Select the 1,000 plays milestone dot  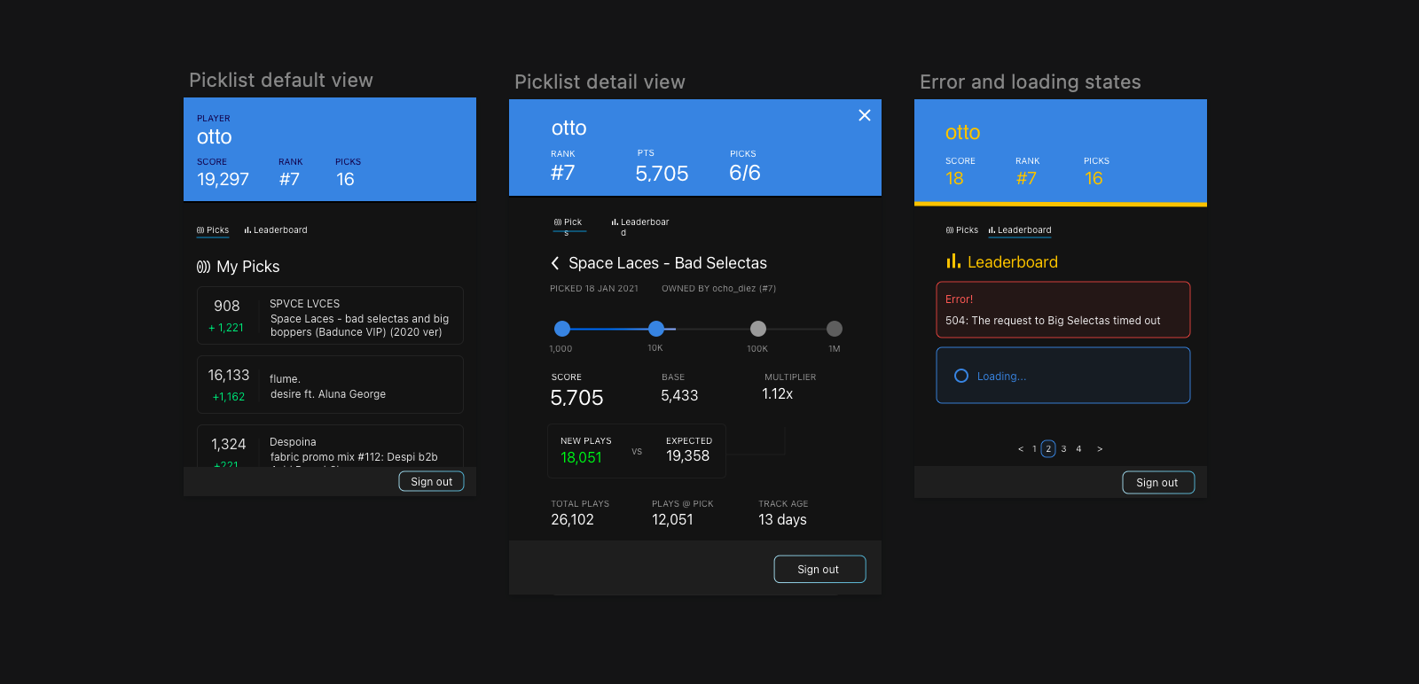(x=562, y=329)
